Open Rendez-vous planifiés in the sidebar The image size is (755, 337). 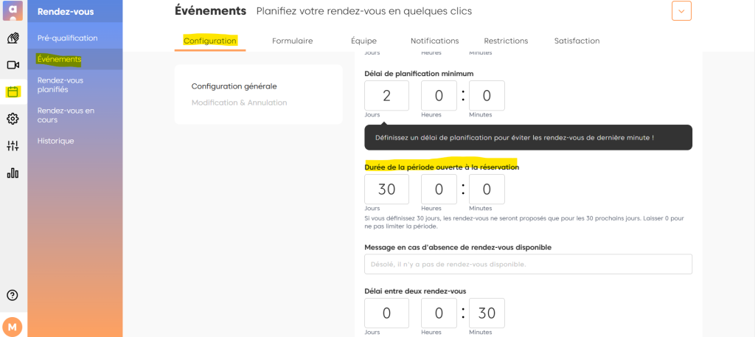(x=60, y=85)
